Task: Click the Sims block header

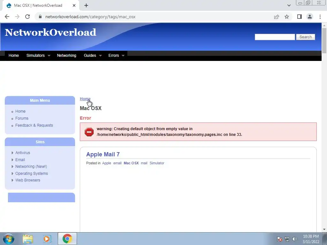Action: click(40, 142)
